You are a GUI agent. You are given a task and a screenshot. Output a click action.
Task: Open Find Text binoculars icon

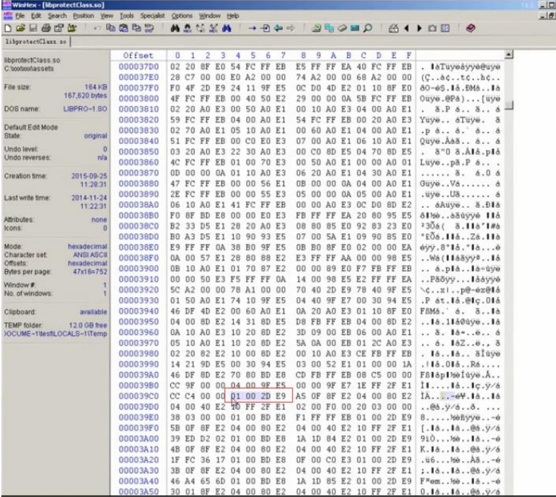pyautogui.click(x=174, y=28)
